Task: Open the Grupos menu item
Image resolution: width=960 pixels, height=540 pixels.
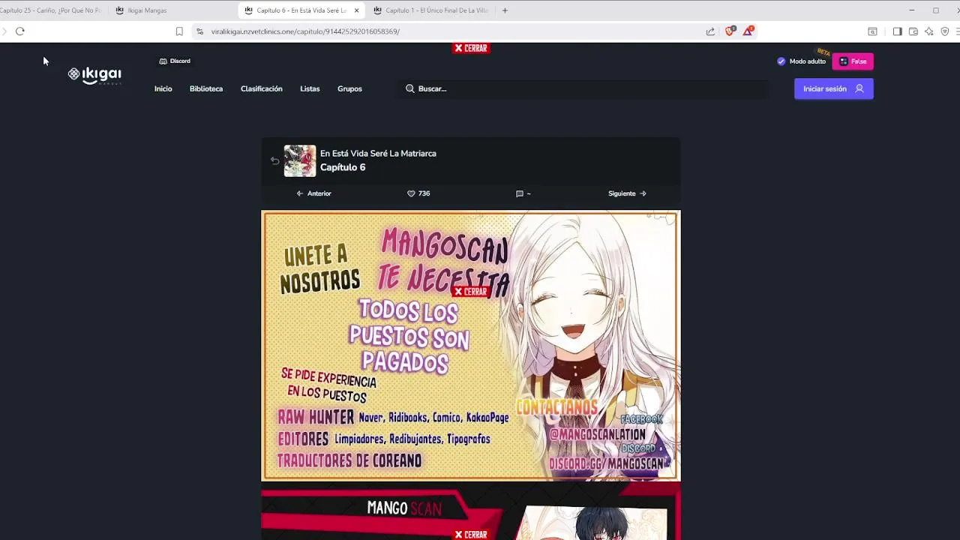Action: click(x=349, y=88)
